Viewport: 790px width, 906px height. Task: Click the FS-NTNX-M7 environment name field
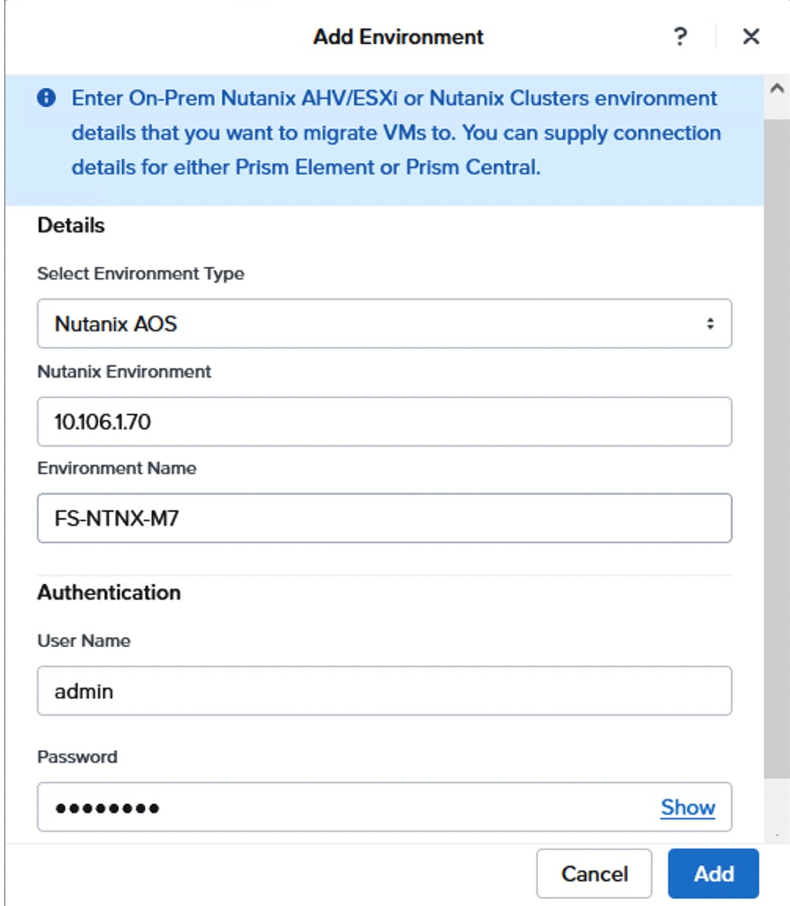(383, 517)
